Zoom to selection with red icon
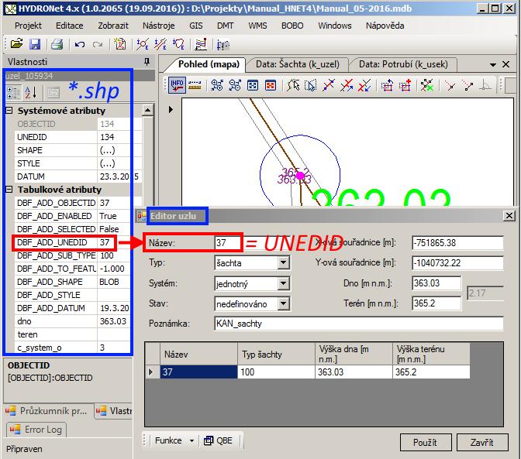This screenshot has height=459, width=521. click(x=271, y=85)
